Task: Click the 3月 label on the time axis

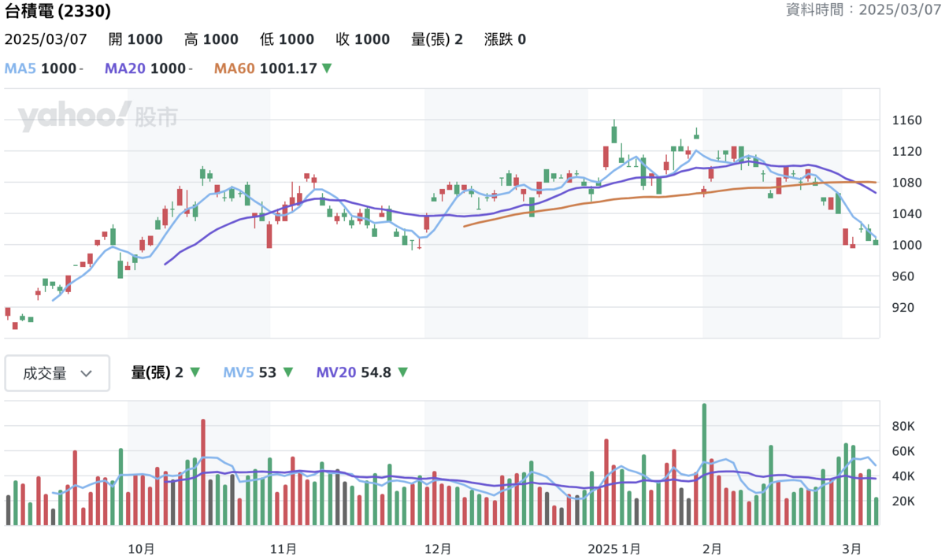Action: click(850, 548)
